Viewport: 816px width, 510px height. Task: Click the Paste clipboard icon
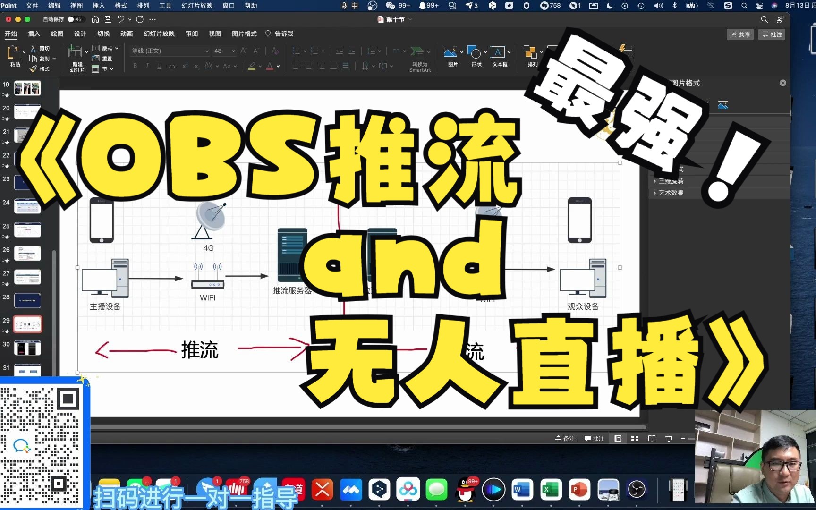pyautogui.click(x=13, y=53)
